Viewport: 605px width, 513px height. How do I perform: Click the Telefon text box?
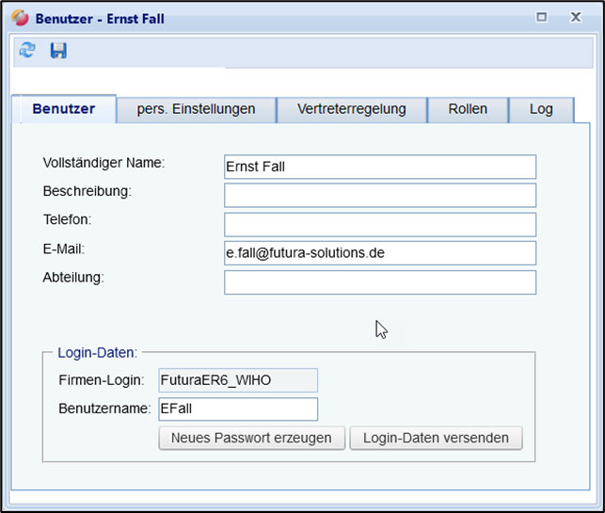379,224
